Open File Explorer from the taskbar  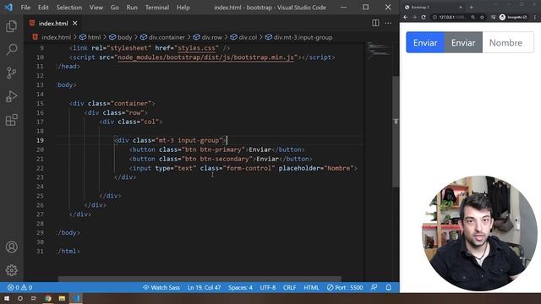point(62,298)
